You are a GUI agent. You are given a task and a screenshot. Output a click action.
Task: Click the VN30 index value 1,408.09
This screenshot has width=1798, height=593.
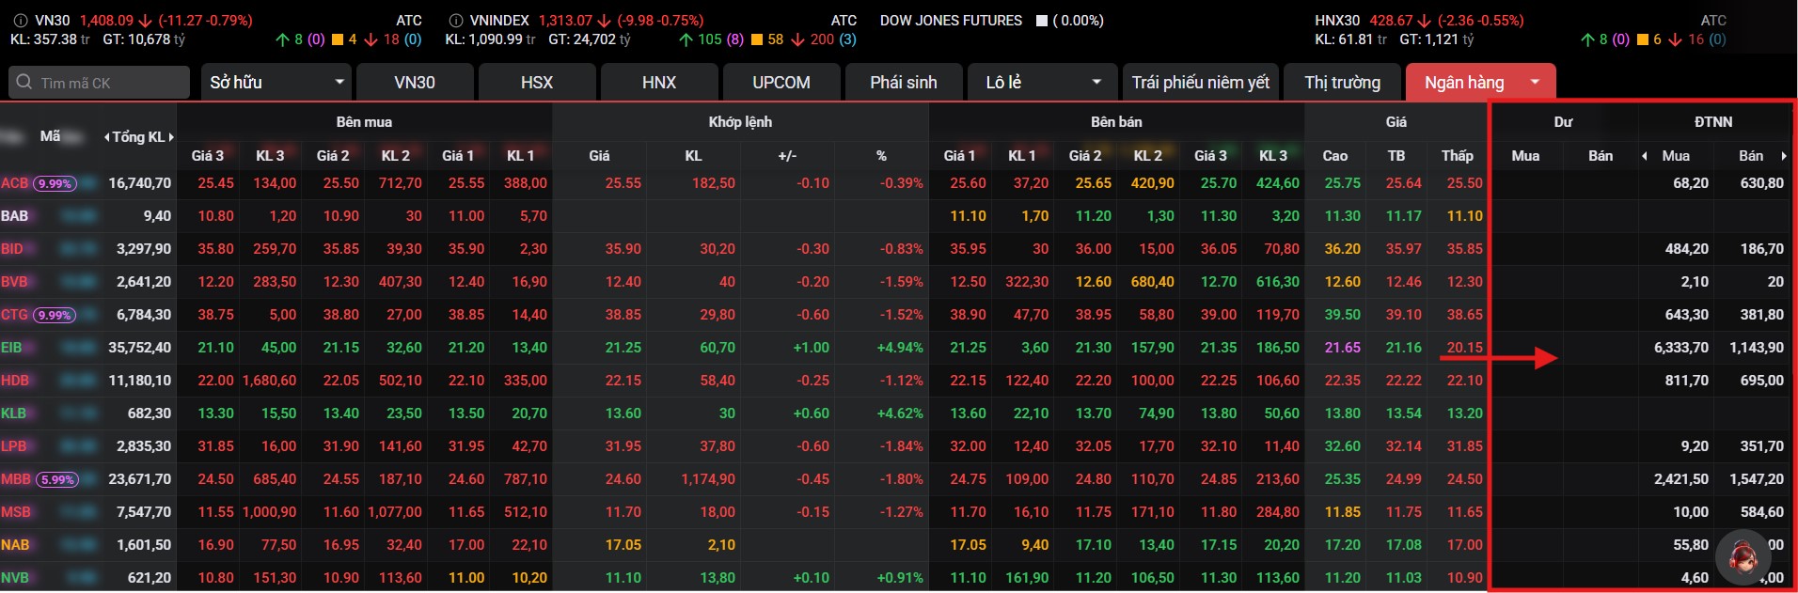pos(106,21)
